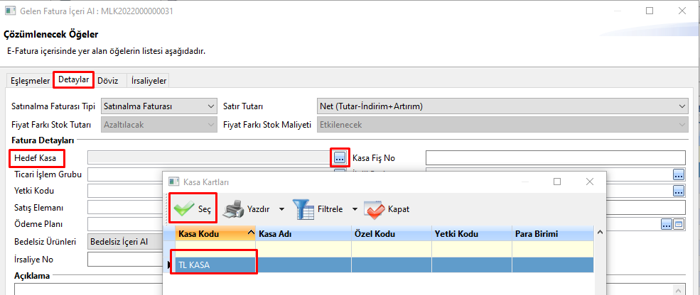Image resolution: width=700 pixels, height=295 pixels.
Task: Click the Kasa Kodu filter cell
Action: (x=215, y=249)
